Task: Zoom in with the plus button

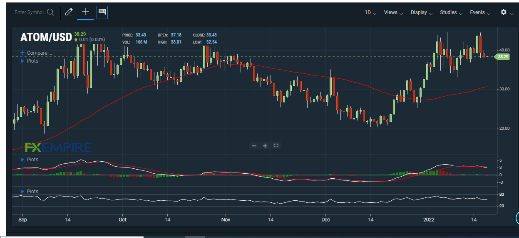Action: (265, 146)
